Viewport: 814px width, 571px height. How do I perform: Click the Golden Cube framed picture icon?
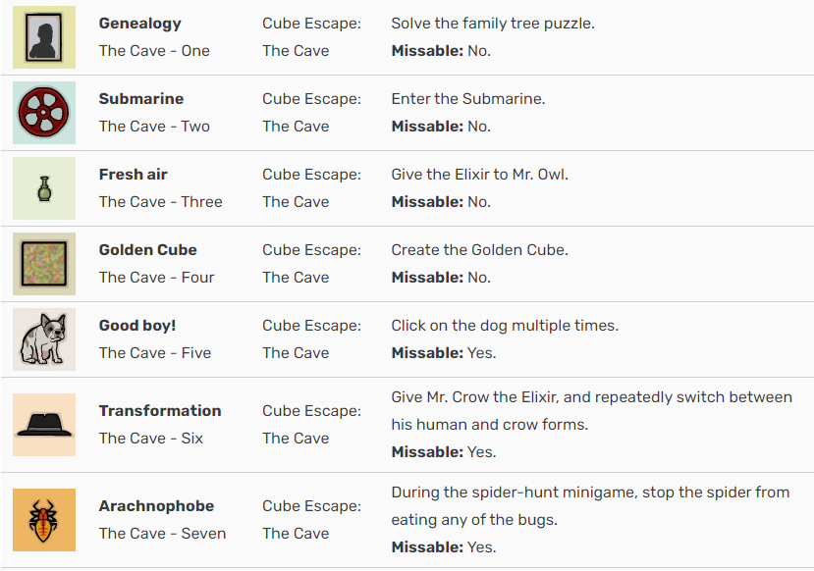click(x=44, y=264)
